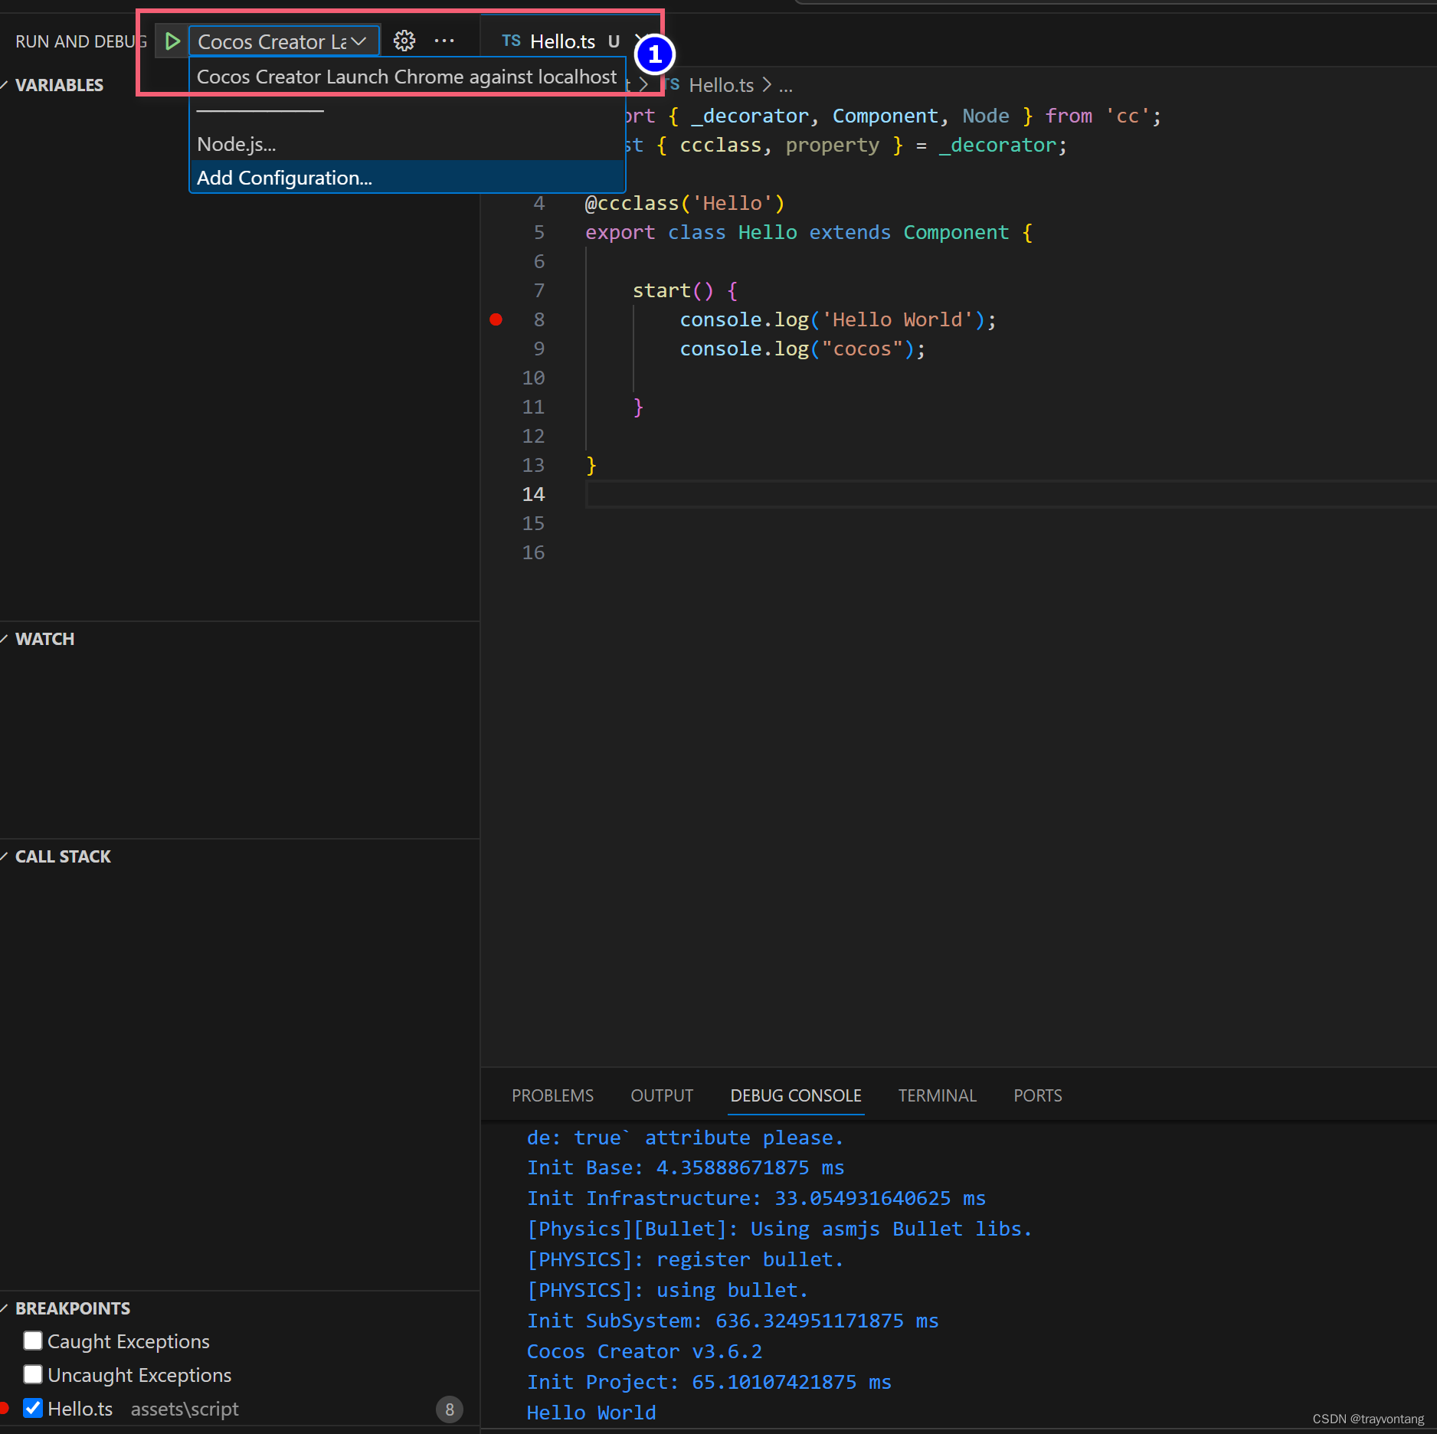The width and height of the screenshot is (1437, 1434).
Task: Click the start() method name
Action: pyautogui.click(x=661, y=290)
